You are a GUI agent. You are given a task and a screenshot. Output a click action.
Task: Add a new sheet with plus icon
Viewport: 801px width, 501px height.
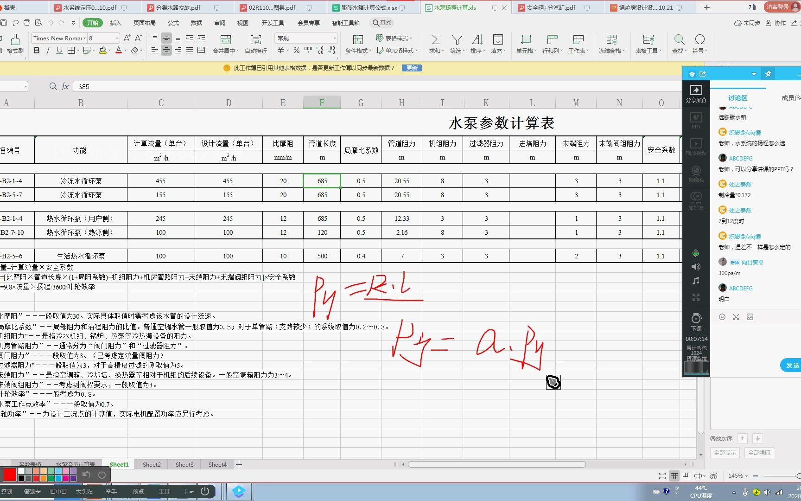tap(239, 464)
